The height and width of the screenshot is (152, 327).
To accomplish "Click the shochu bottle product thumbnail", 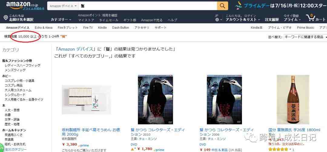I will 293,100.
